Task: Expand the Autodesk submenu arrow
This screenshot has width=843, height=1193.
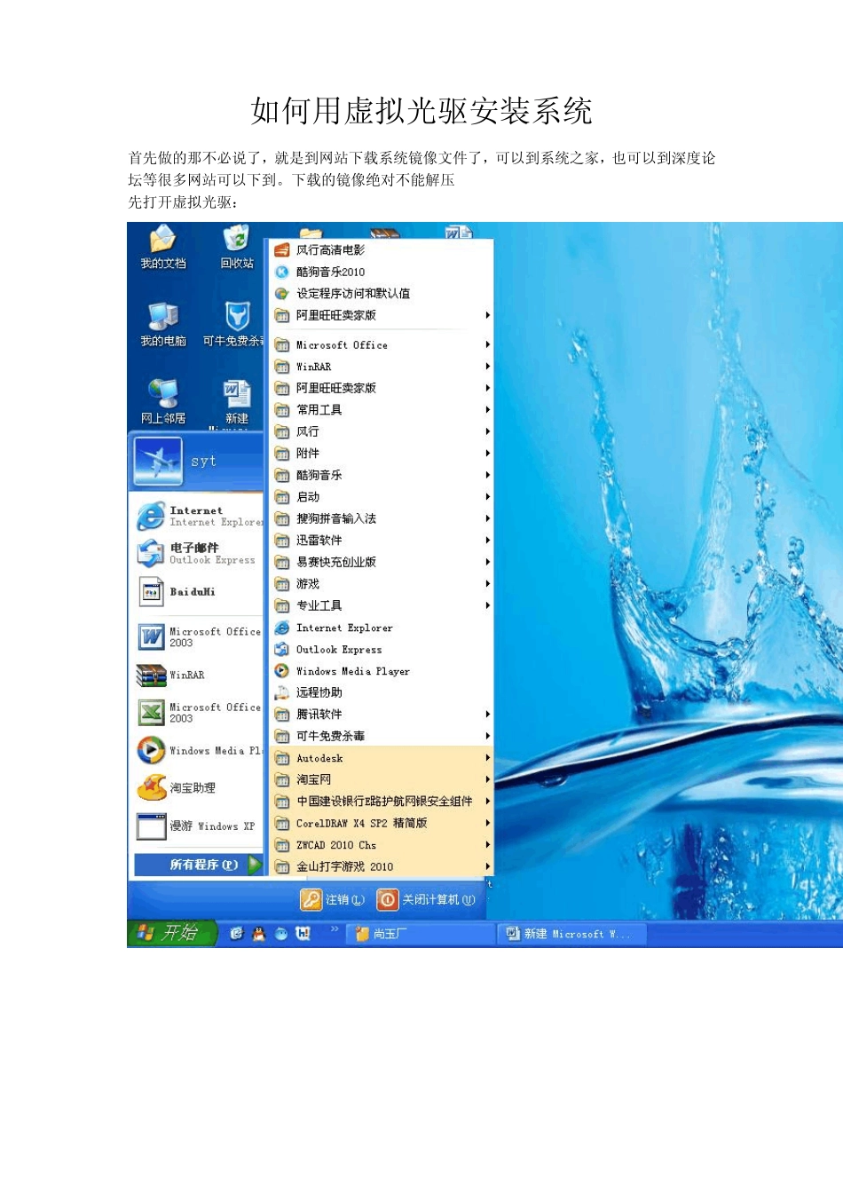Action: [487, 758]
